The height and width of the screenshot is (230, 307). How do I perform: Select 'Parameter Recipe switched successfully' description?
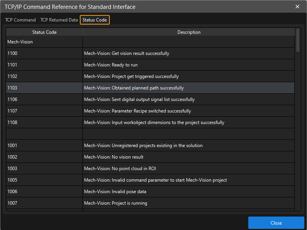click(188, 111)
